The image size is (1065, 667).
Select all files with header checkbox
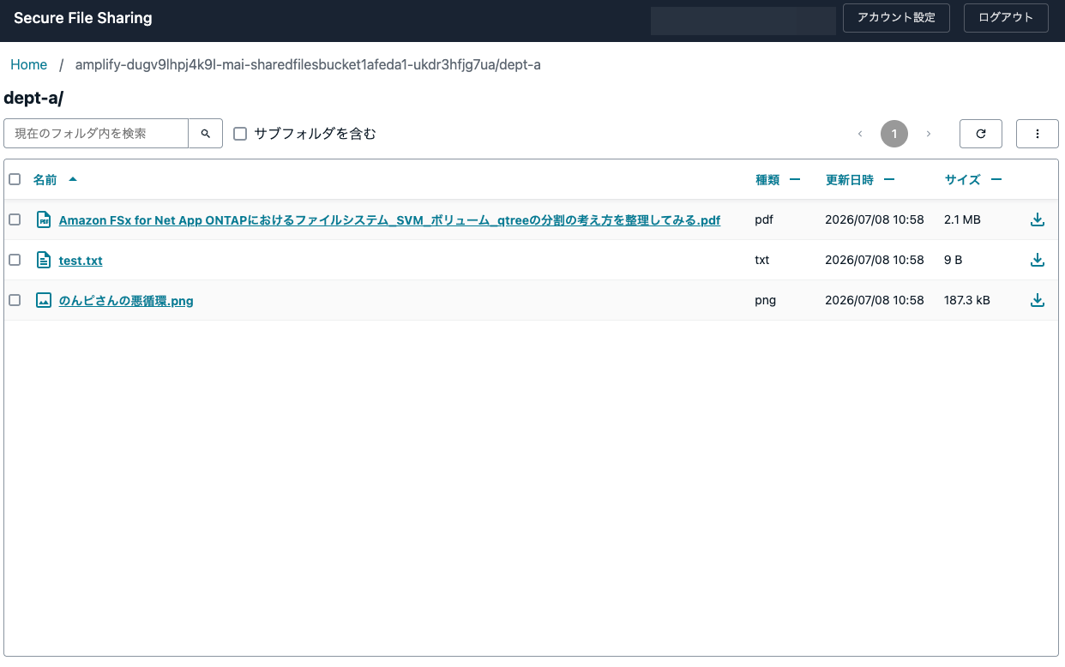(x=15, y=179)
